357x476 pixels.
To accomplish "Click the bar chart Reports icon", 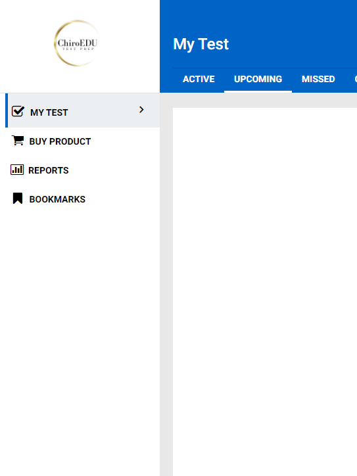I will (x=17, y=170).
